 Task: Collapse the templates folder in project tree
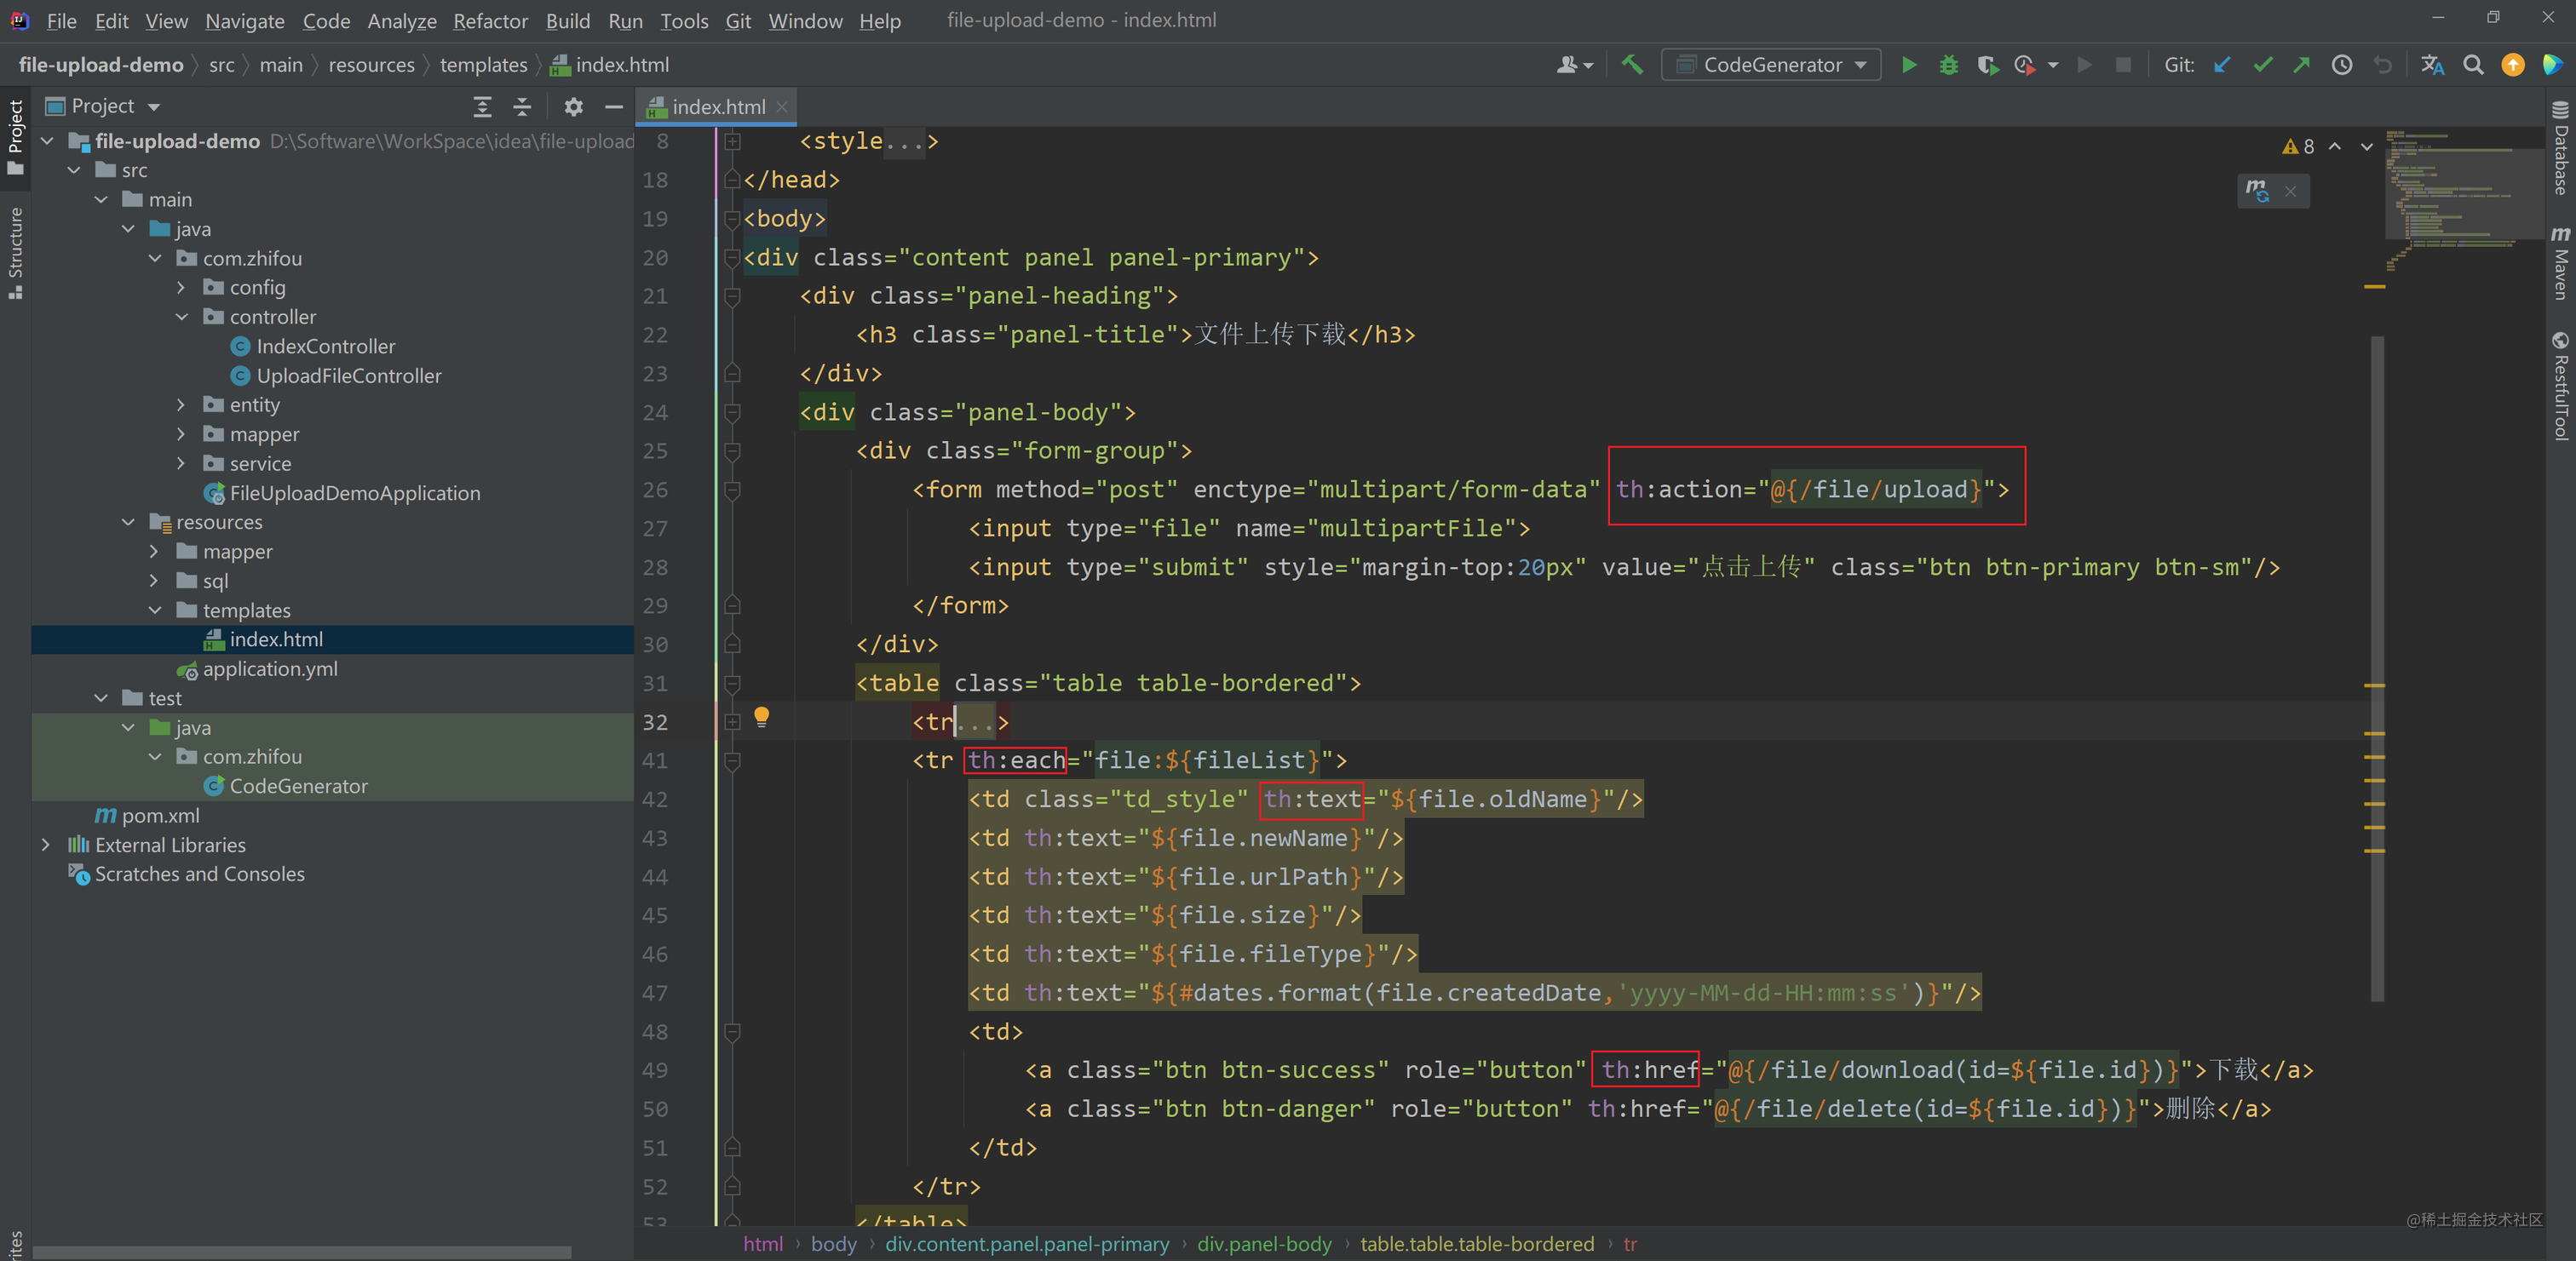click(x=155, y=610)
